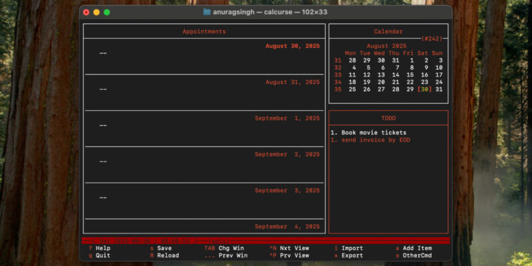
Task: Select August 15 in the calendar
Action: pyautogui.click(x=410, y=75)
